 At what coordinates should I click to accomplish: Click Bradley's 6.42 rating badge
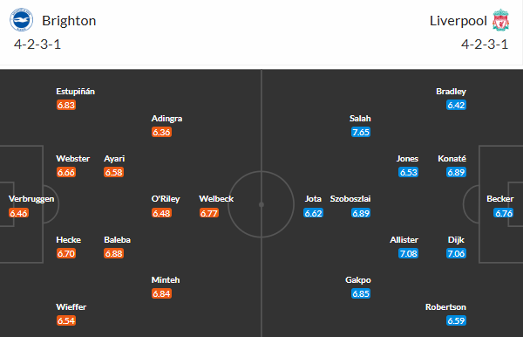456,106
